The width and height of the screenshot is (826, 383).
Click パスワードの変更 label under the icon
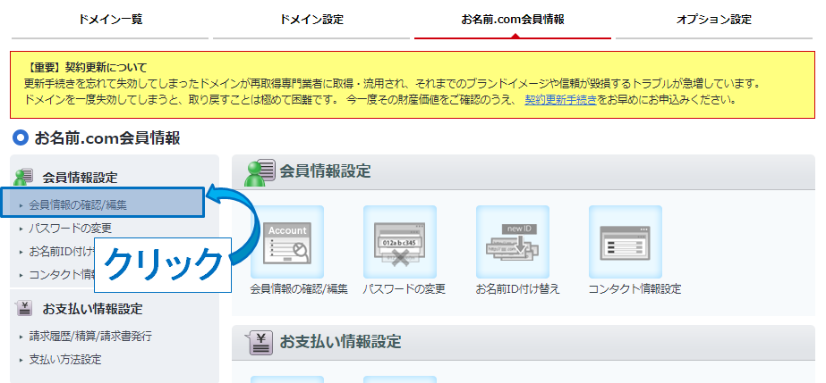coord(404,289)
